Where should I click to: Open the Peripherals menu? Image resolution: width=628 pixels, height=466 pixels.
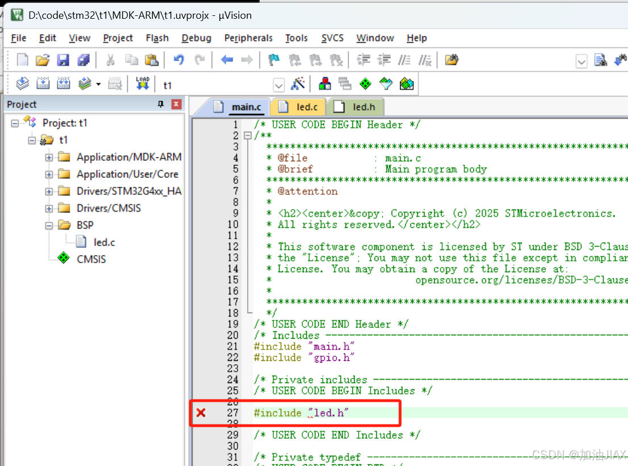(248, 38)
